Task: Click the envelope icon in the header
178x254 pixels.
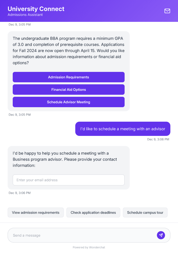Action: pos(167,11)
